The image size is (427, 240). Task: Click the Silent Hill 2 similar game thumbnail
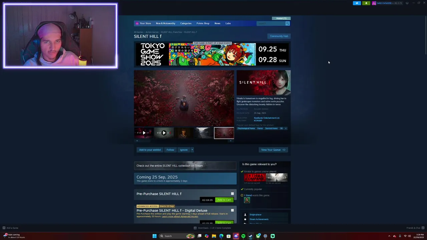(x=277, y=177)
